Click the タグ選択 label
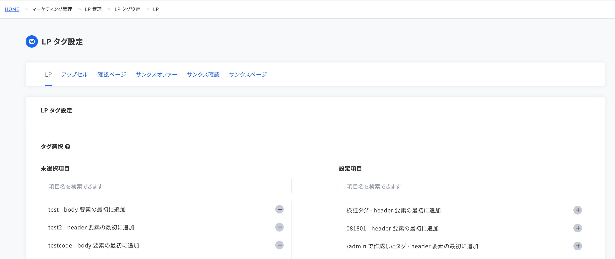The image size is (615, 259). coord(52,147)
